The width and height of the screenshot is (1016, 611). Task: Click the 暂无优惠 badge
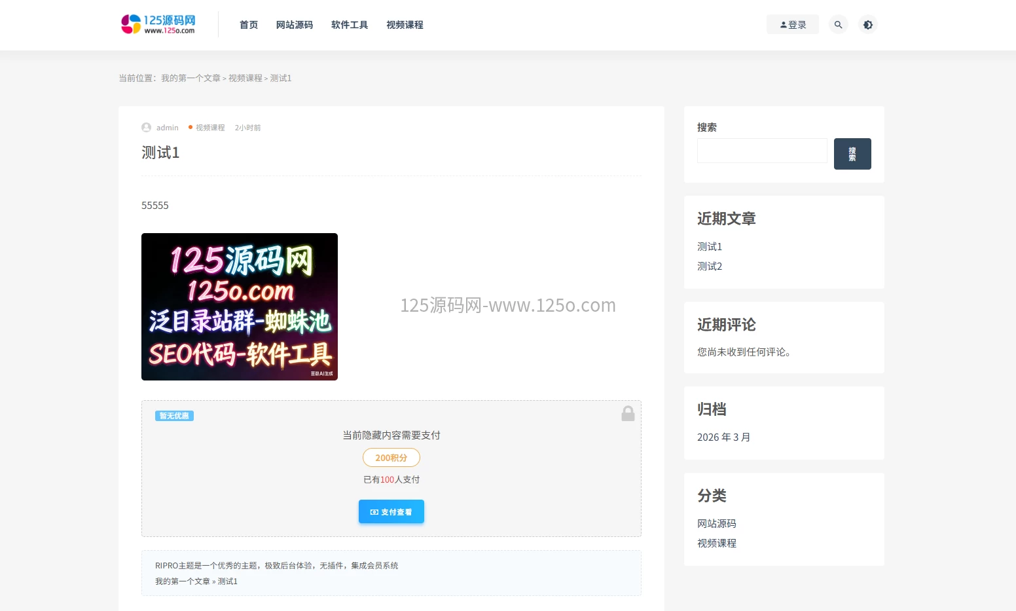[x=174, y=416]
